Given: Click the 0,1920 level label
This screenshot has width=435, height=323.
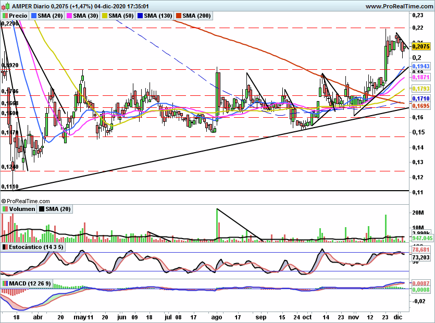Looking at the screenshot, I should coord(10,65).
